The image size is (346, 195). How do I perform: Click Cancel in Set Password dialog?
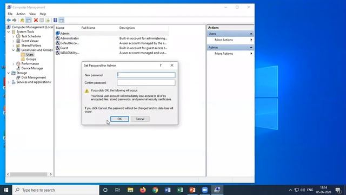pos(140,119)
